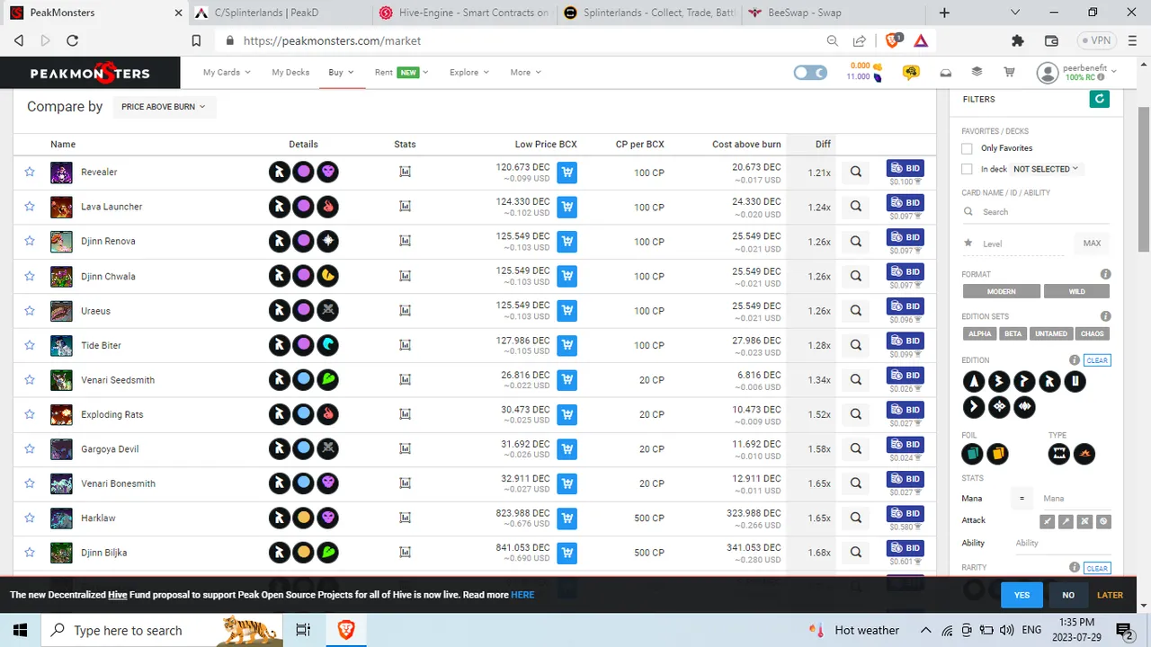The height and width of the screenshot is (647, 1151).
Task: Open the In deck Not Selected dropdown
Action: tap(1045, 169)
